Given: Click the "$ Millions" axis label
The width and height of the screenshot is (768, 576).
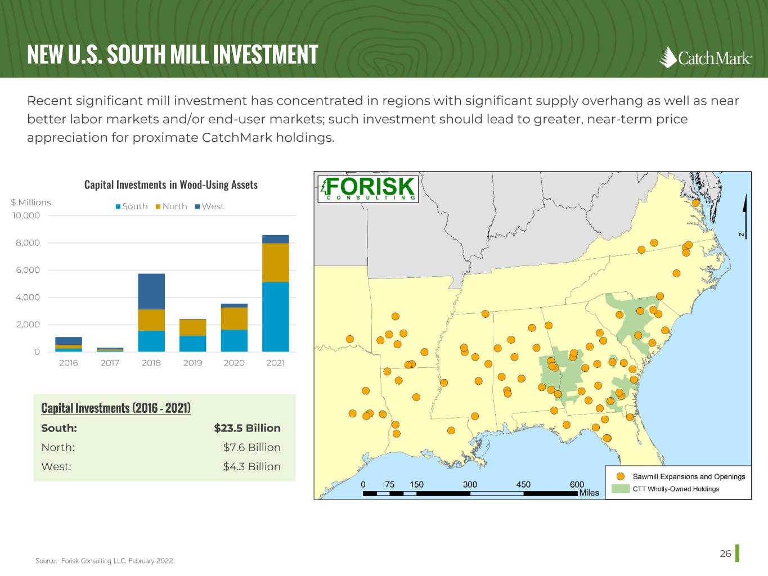Looking at the screenshot, I should 31,202.
